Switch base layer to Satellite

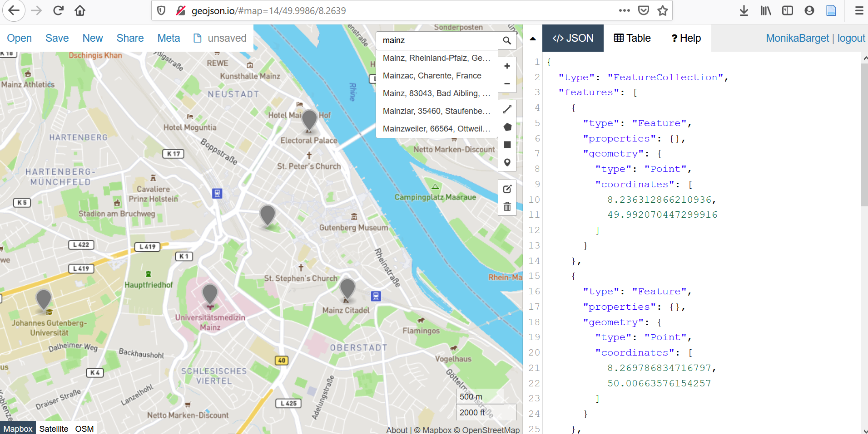(54, 429)
